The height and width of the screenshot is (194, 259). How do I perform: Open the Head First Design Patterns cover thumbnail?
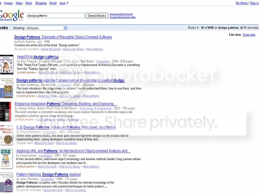(x=7, y=64)
